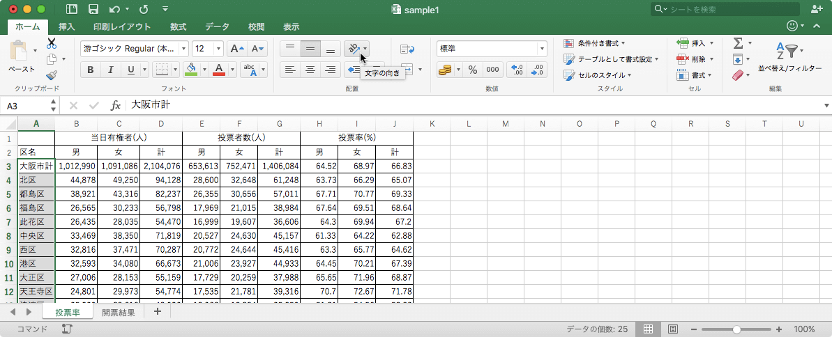
Task: Click the macro record icon in status bar
Action: (67, 329)
